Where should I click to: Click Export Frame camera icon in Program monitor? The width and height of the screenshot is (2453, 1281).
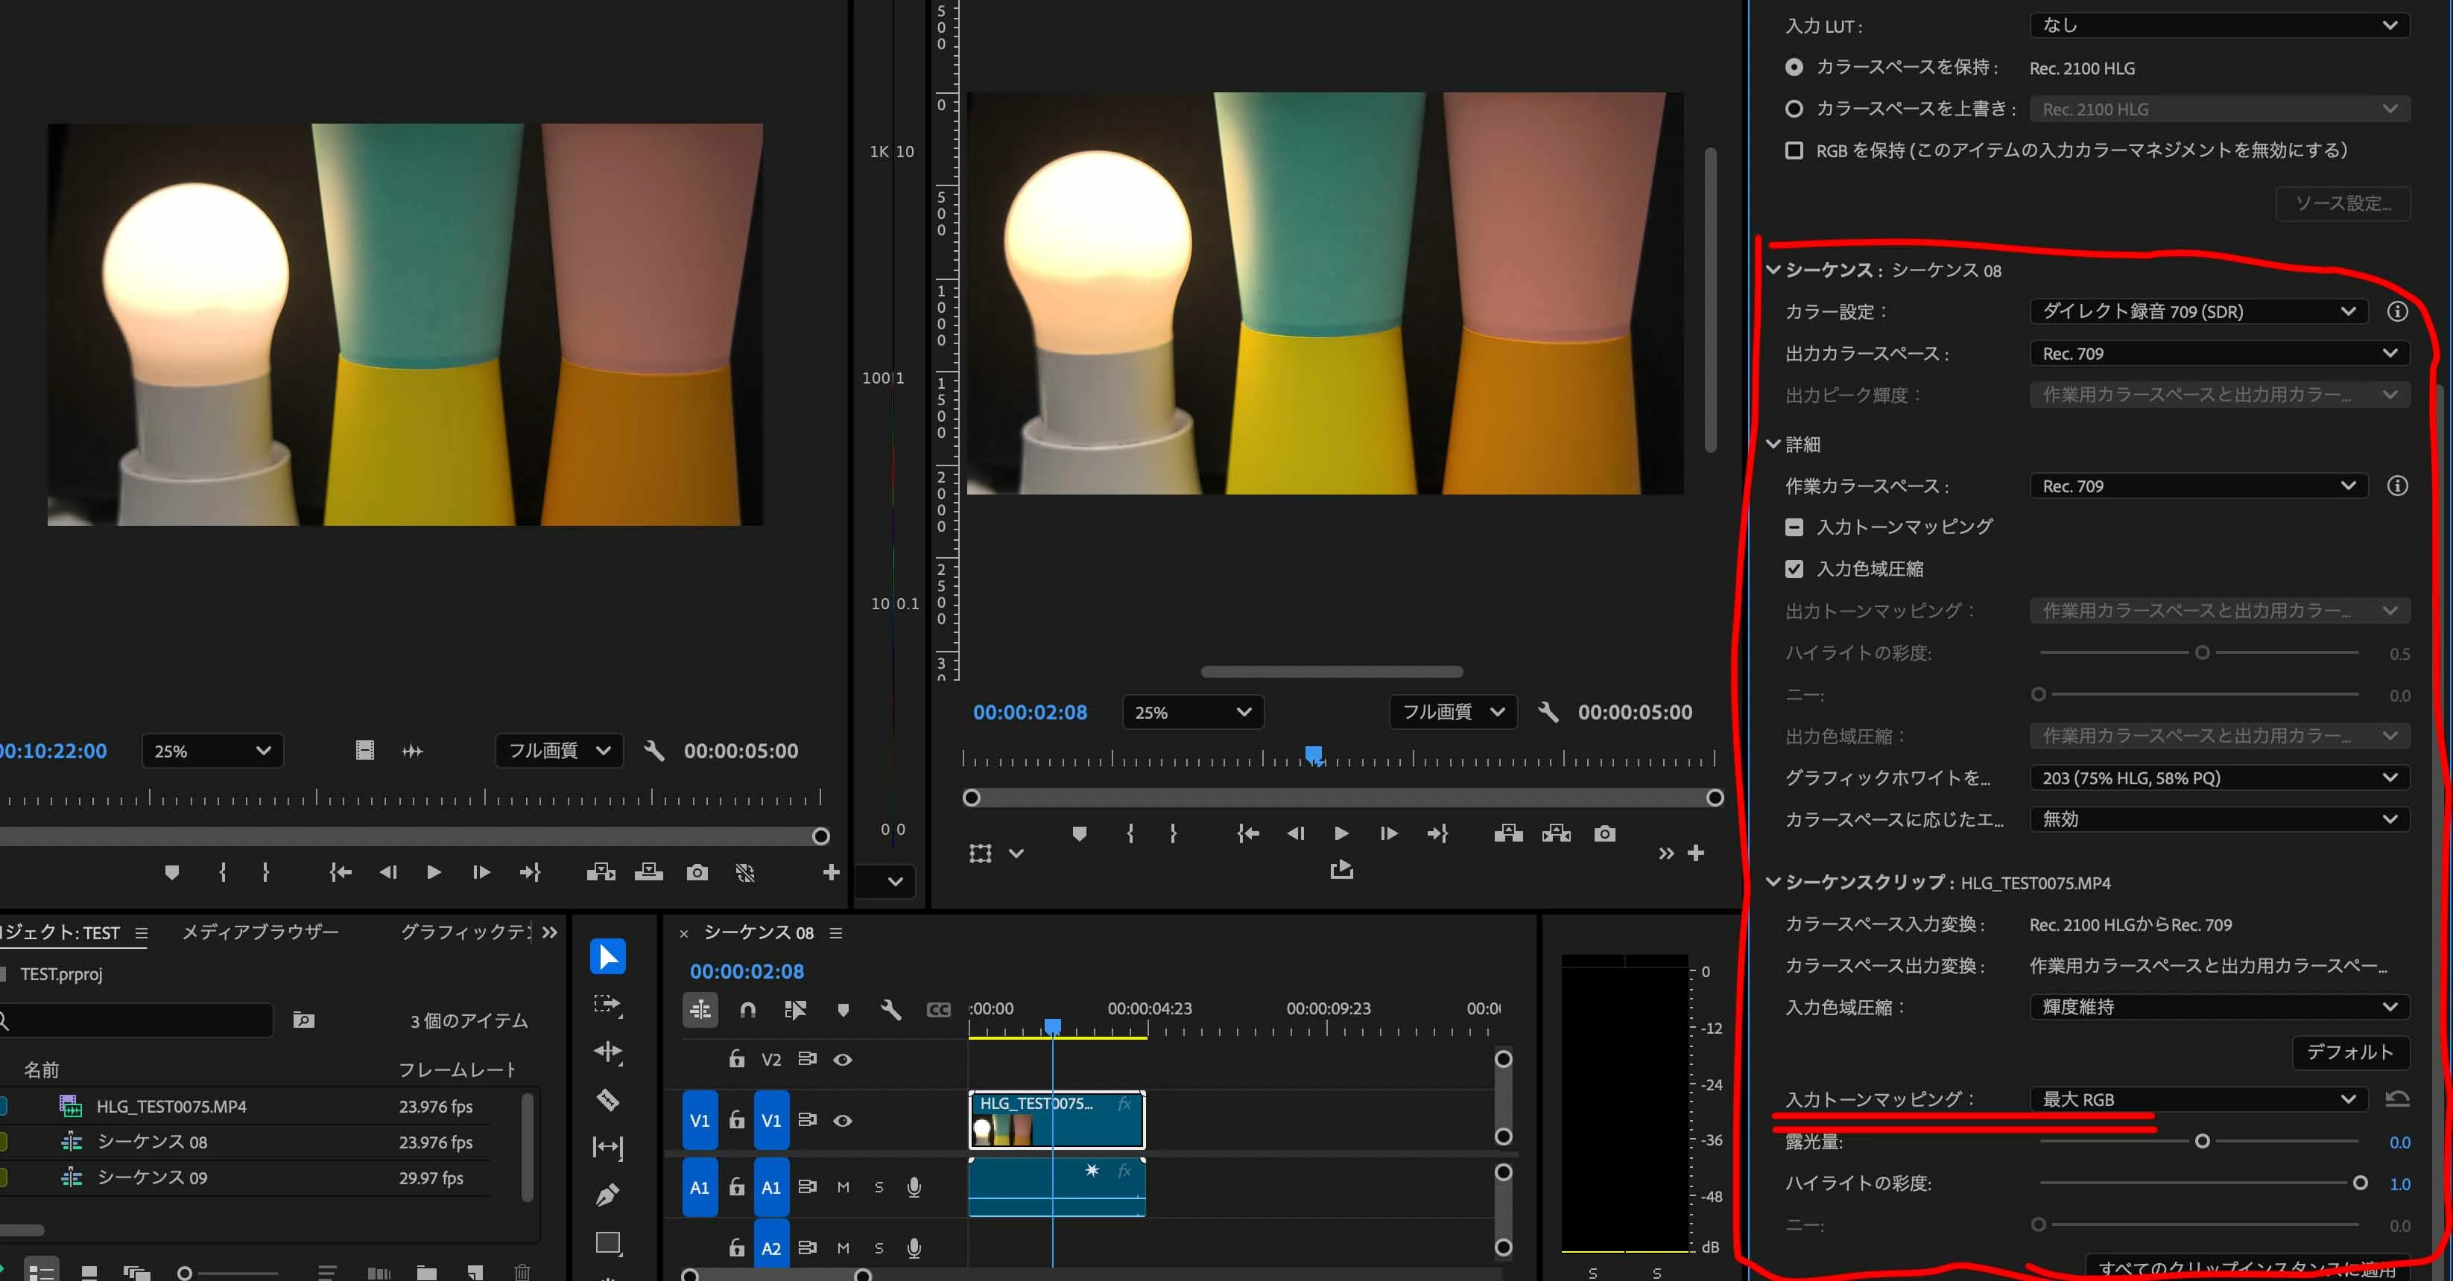pyautogui.click(x=1604, y=833)
